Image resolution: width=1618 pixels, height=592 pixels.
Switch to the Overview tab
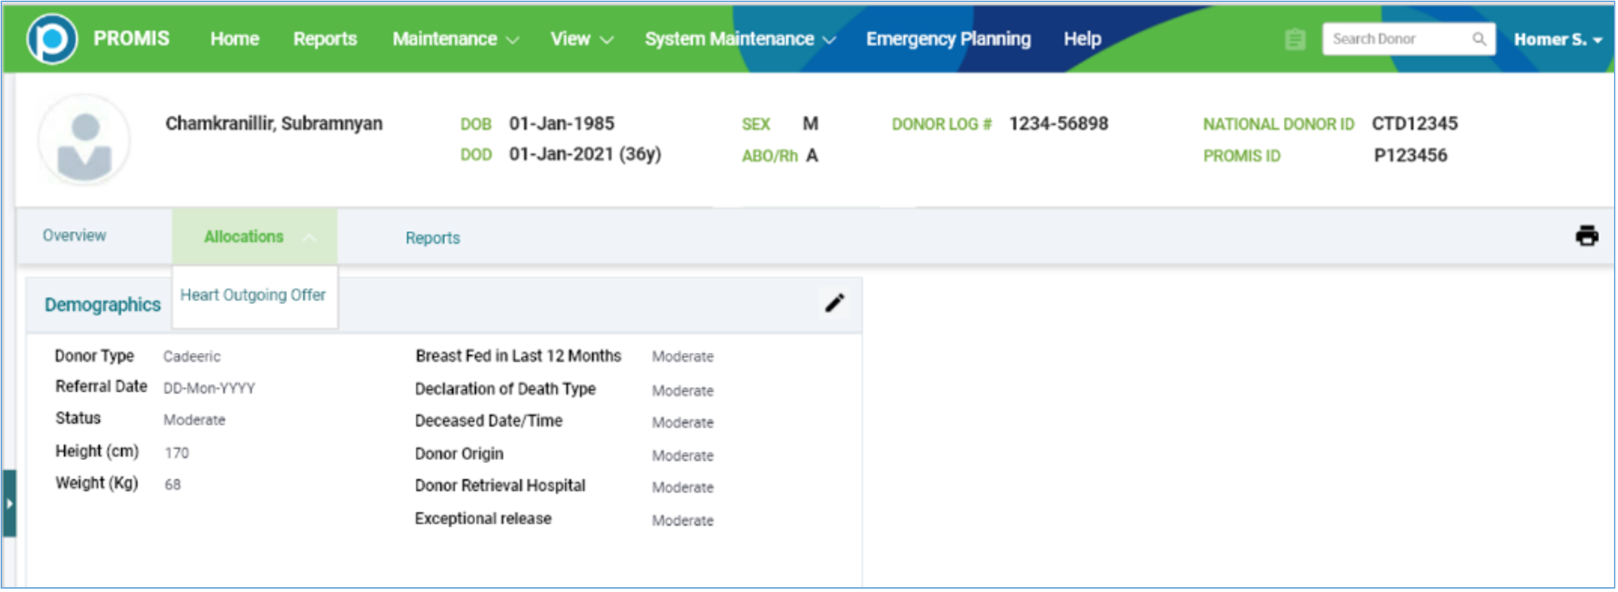click(75, 236)
